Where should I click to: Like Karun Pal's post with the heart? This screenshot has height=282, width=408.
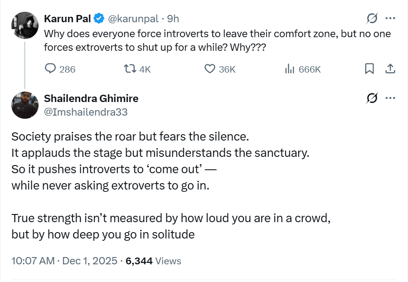pyautogui.click(x=209, y=69)
